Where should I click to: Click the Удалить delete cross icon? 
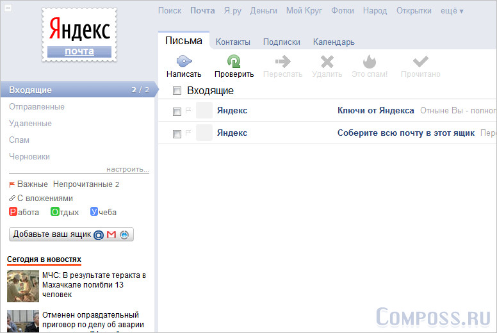click(327, 61)
